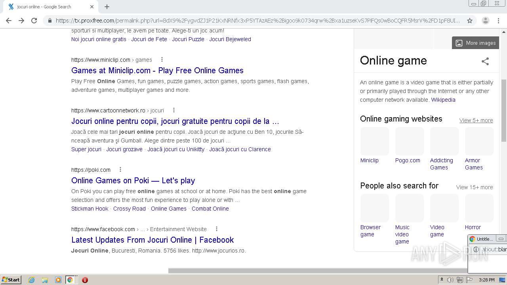
Task: Open Games at Miniclip.com result
Action: (157, 70)
